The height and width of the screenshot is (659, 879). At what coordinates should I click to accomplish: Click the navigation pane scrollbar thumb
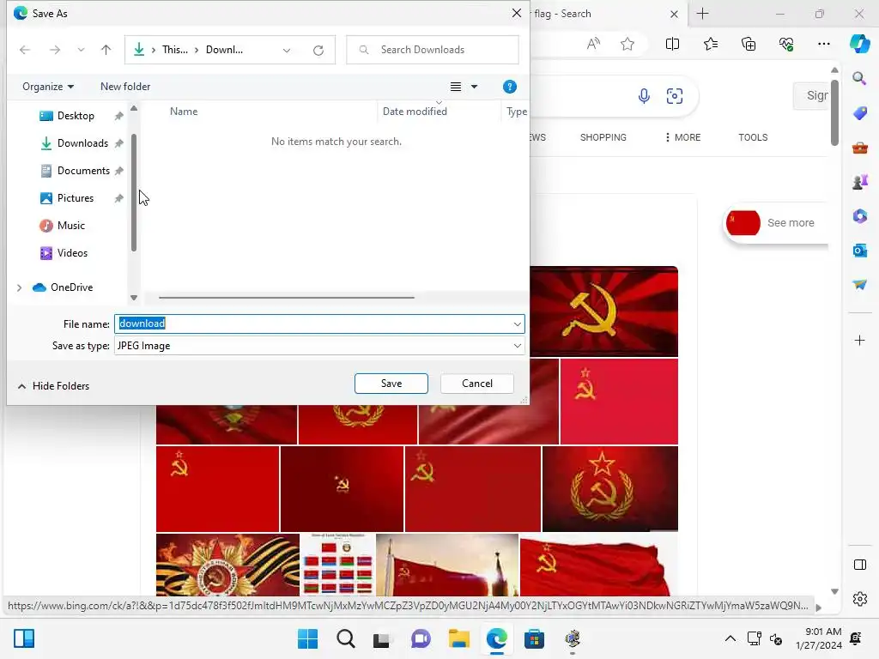pyautogui.click(x=133, y=192)
